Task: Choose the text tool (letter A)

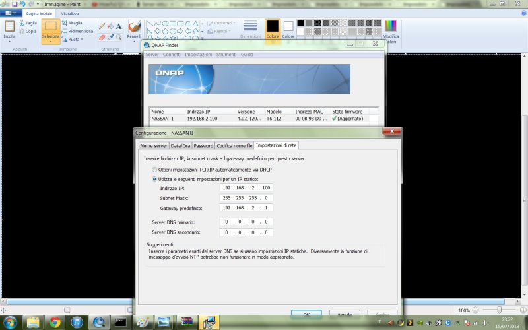Action: click(120, 26)
